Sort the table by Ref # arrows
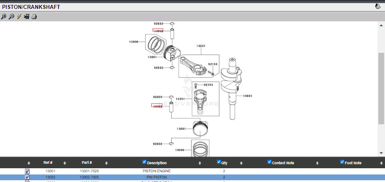The image size is (385, 182). (65, 163)
